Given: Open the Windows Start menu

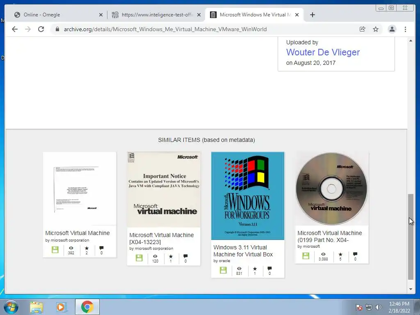Looking at the screenshot, I should pos(11,307).
